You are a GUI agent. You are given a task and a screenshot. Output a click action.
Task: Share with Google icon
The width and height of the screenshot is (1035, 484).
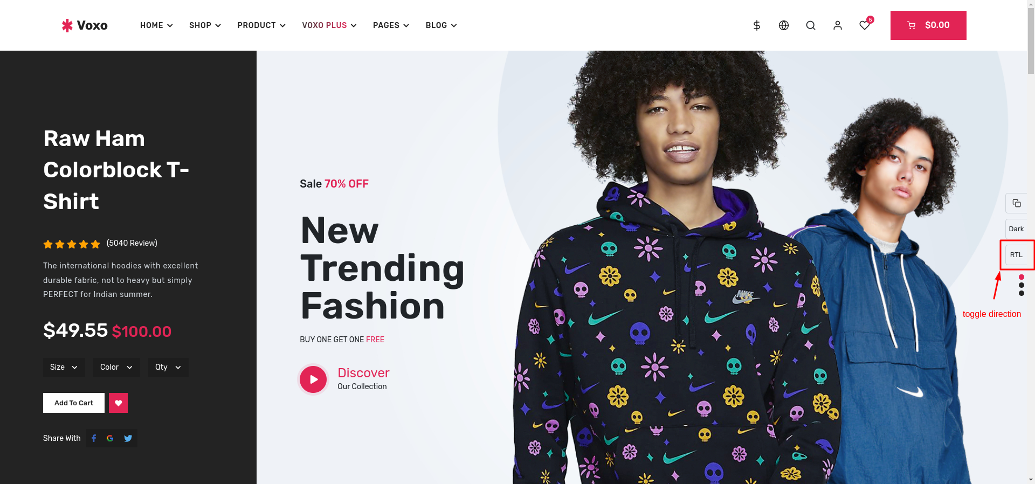(x=110, y=438)
